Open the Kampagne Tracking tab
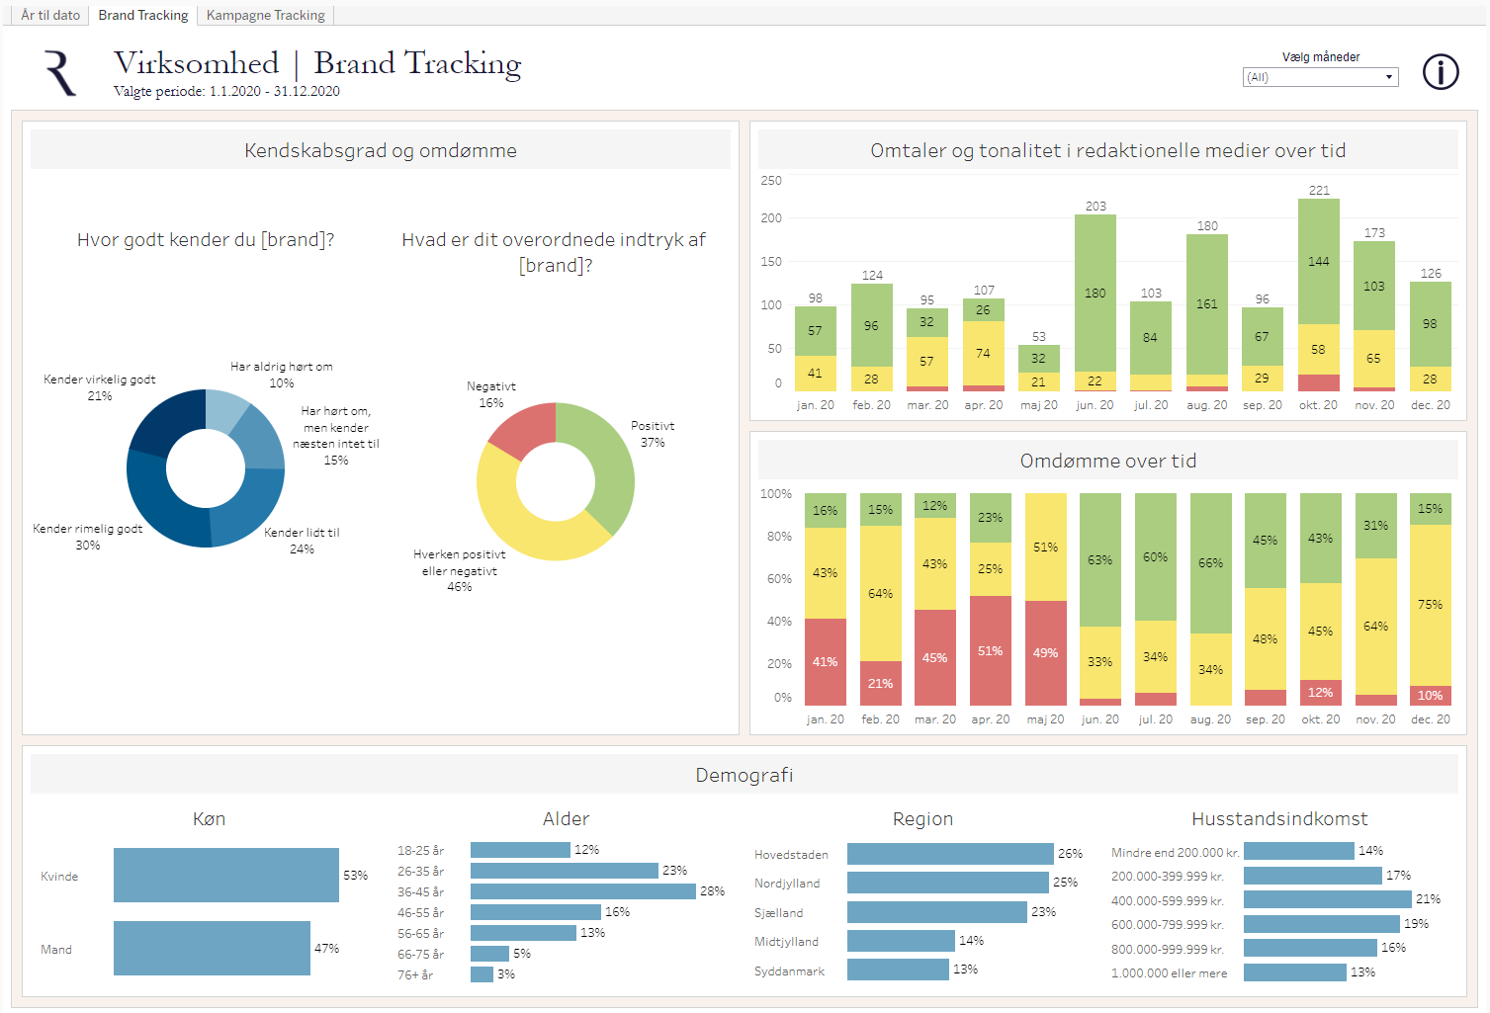Viewport: 1490px width, 1013px height. click(x=265, y=15)
